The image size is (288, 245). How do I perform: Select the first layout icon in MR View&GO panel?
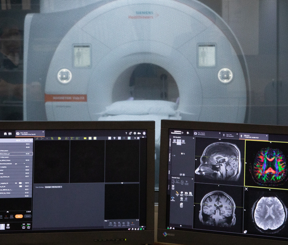click(x=174, y=141)
